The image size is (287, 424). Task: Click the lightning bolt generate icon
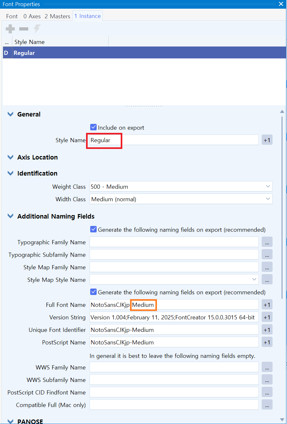37,29
